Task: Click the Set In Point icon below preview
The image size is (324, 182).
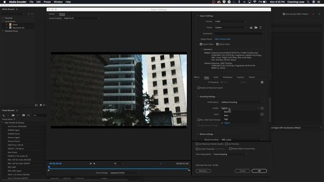Action: (x=91, y=163)
